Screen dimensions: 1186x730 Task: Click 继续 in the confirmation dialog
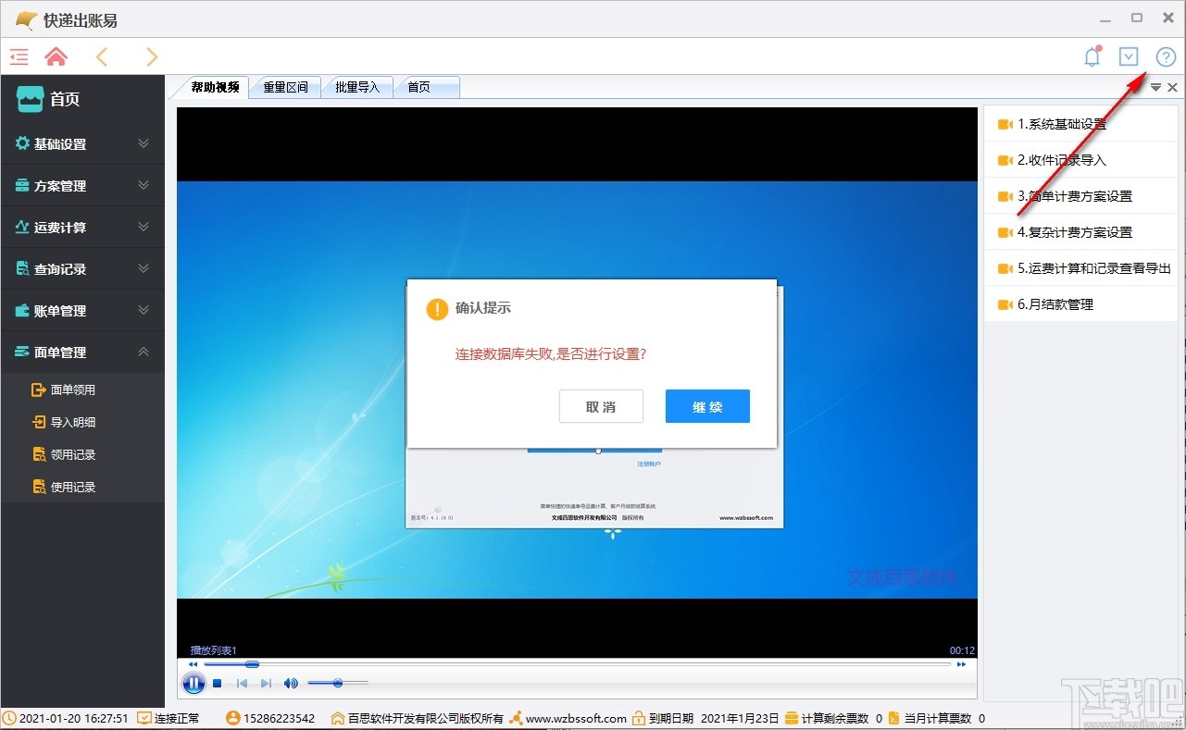point(706,405)
